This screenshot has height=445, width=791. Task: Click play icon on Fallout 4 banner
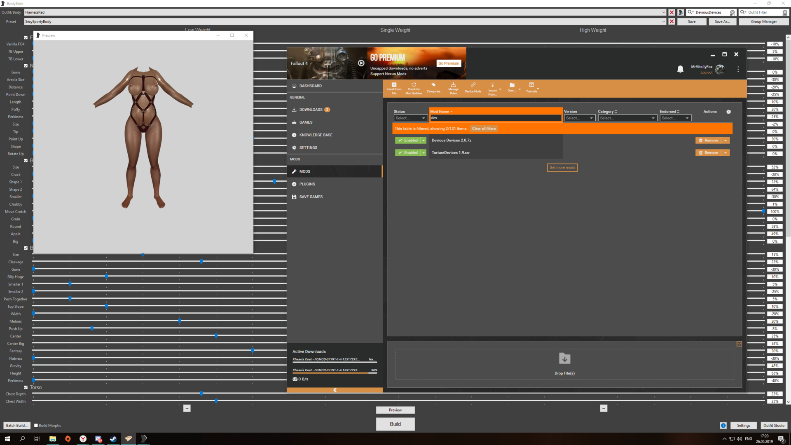(x=361, y=63)
